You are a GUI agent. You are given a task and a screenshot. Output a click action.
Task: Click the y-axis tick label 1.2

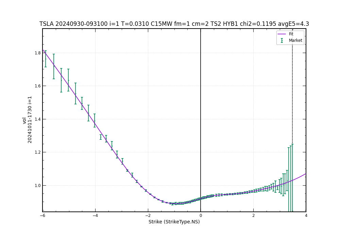(x=37, y=152)
